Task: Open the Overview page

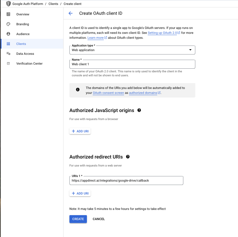Action: point(32,14)
